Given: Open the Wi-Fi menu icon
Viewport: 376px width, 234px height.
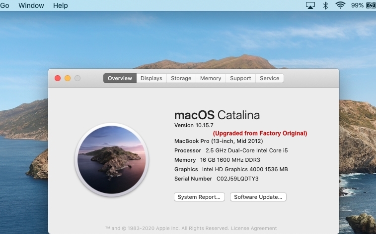Looking at the screenshot, I should tap(340, 5).
